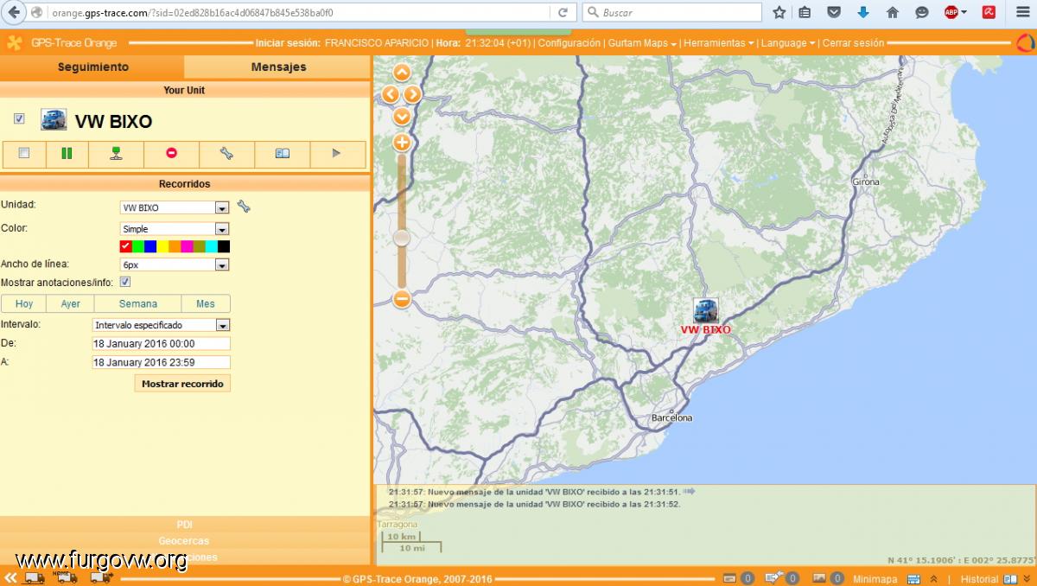1037x586 pixels.
Task: Click the Historial label in bottom bar
Action: [979, 578]
